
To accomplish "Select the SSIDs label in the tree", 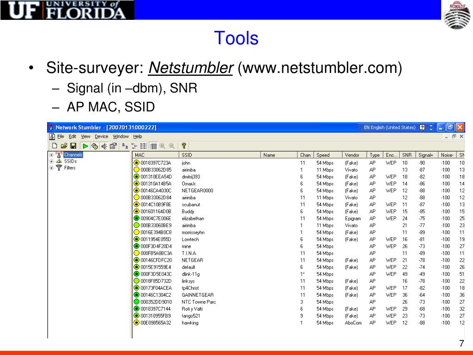I will pyautogui.click(x=70, y=161).
